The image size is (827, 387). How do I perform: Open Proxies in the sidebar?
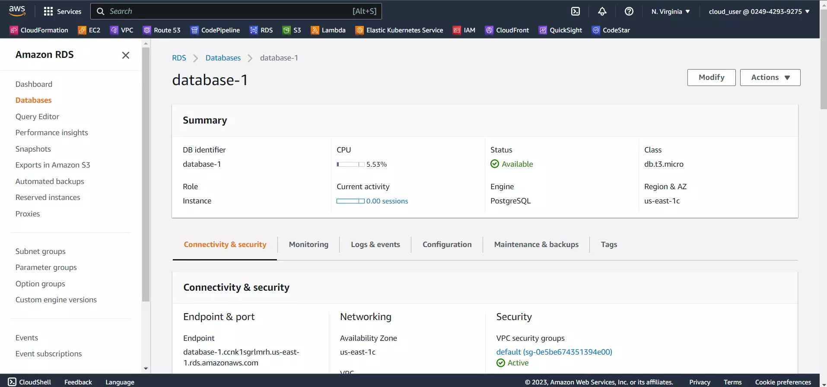[x=28, y=214]
